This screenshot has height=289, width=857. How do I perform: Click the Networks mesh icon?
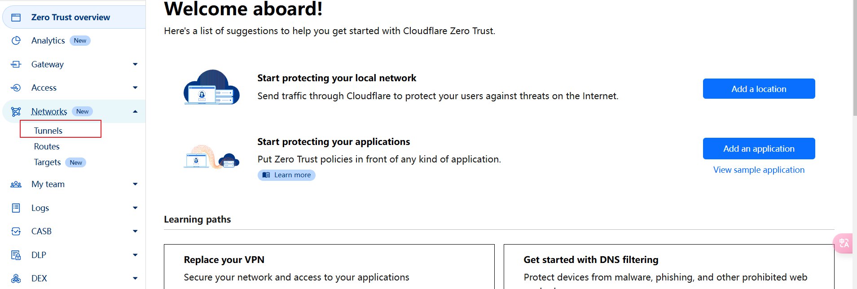click(16, 111)
